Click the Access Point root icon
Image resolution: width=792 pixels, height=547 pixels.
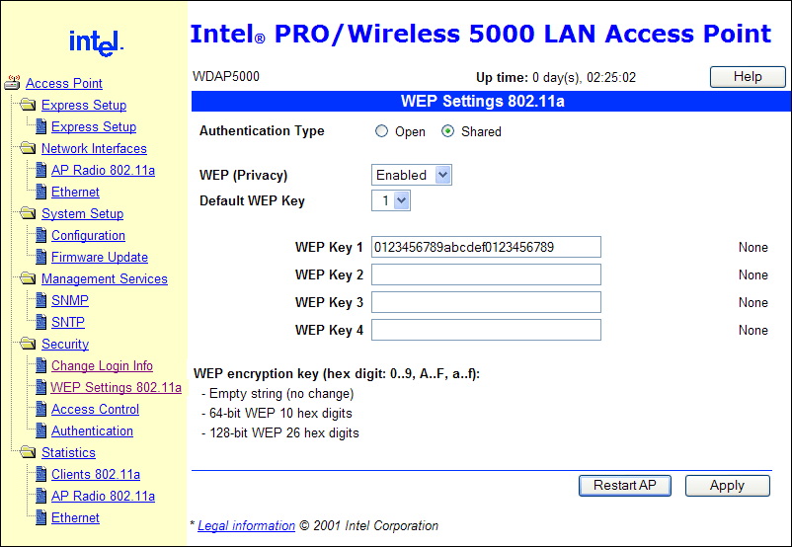[13, 83]
